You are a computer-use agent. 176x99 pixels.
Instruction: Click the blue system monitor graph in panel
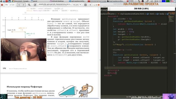point(164,1)
